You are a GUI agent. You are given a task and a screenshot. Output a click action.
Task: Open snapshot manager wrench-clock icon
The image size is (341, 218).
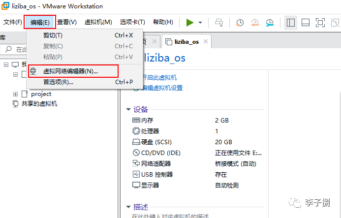point(270,23)
